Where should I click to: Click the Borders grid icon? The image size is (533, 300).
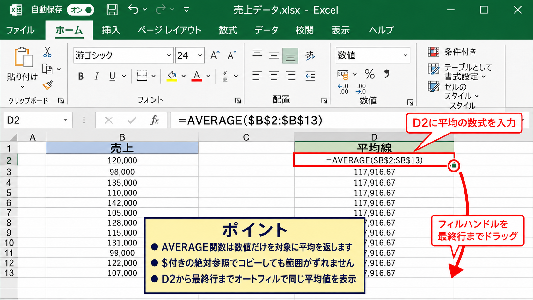click(142, 76)
